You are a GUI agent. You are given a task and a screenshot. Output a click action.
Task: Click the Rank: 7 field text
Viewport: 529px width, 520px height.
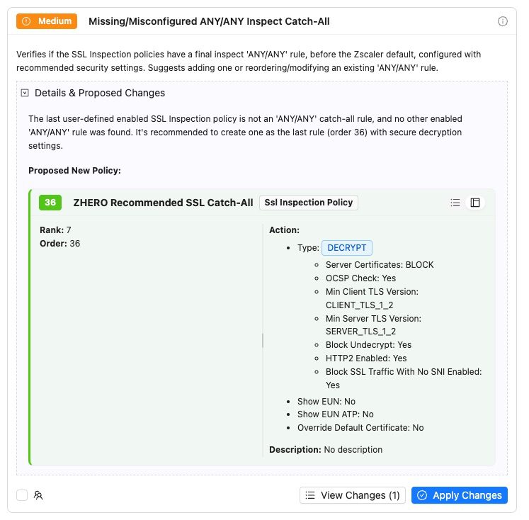click(x=55, y=230)
